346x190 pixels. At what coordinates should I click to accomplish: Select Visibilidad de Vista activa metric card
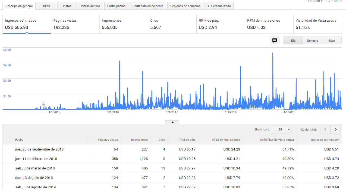(x=317, y=24)
